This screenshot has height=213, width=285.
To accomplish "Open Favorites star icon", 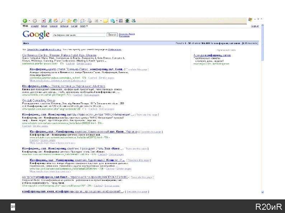I will (69, 21).
